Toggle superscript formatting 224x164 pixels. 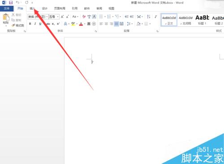coord(58,24)
